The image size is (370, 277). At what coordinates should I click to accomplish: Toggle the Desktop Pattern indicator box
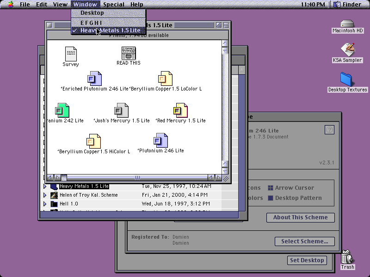tap(271, 198)
